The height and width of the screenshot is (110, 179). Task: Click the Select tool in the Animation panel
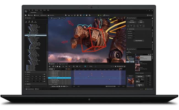pos(26,22)
